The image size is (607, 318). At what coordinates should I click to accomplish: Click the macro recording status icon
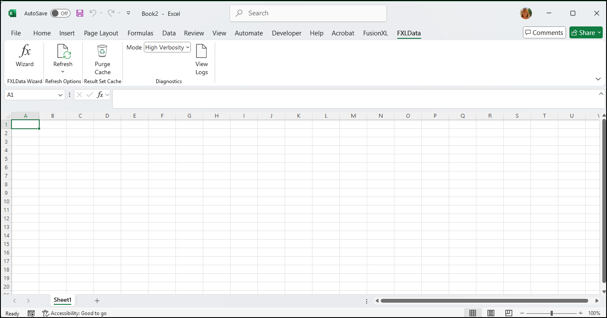coord(31,313)
